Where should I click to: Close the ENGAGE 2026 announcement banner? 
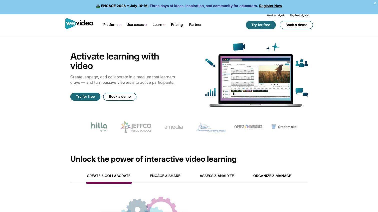[x=375, y=3]
